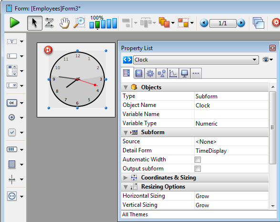Go to previous form page arrow
This screenshot has width=280, height=222.
click(204, 23)
